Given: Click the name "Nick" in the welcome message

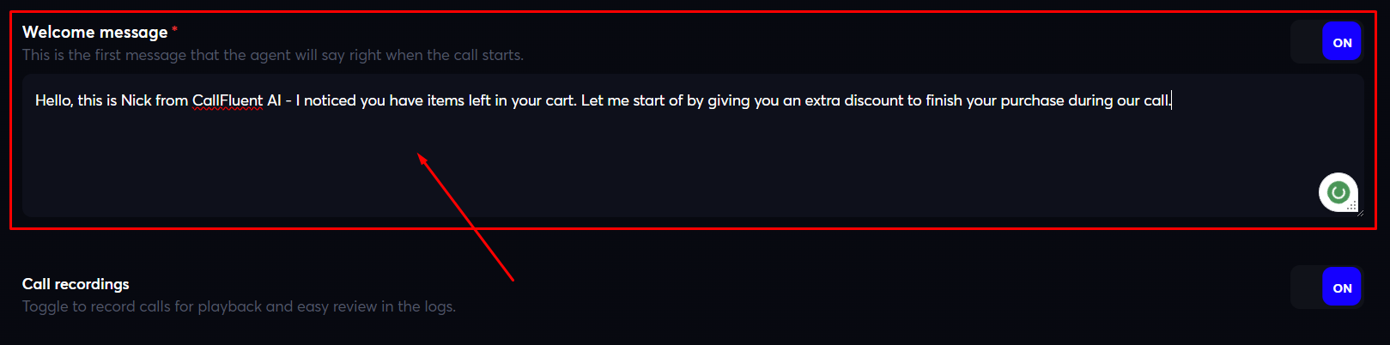Looking at the screenshot, I should (136, 100).
